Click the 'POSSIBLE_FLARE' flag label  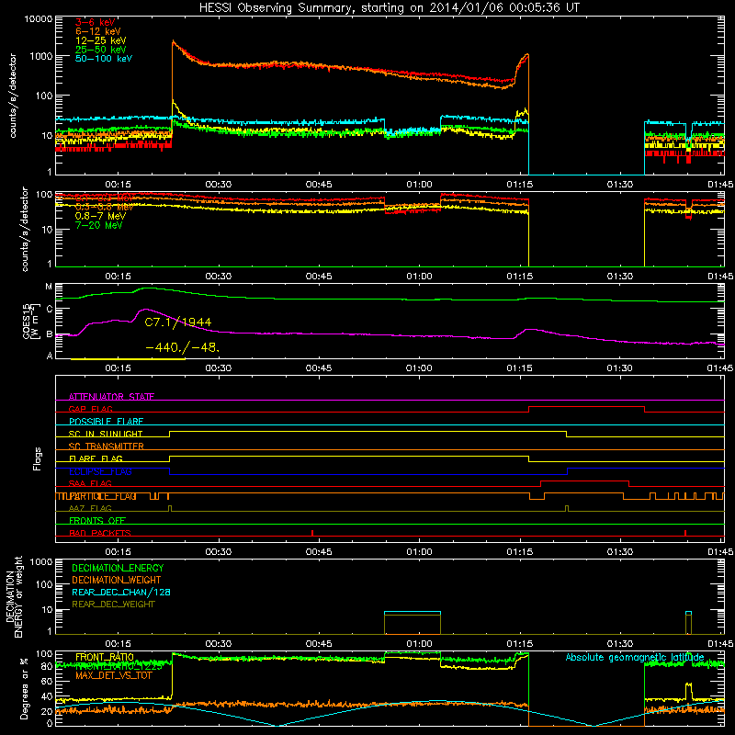coord(106,422)
